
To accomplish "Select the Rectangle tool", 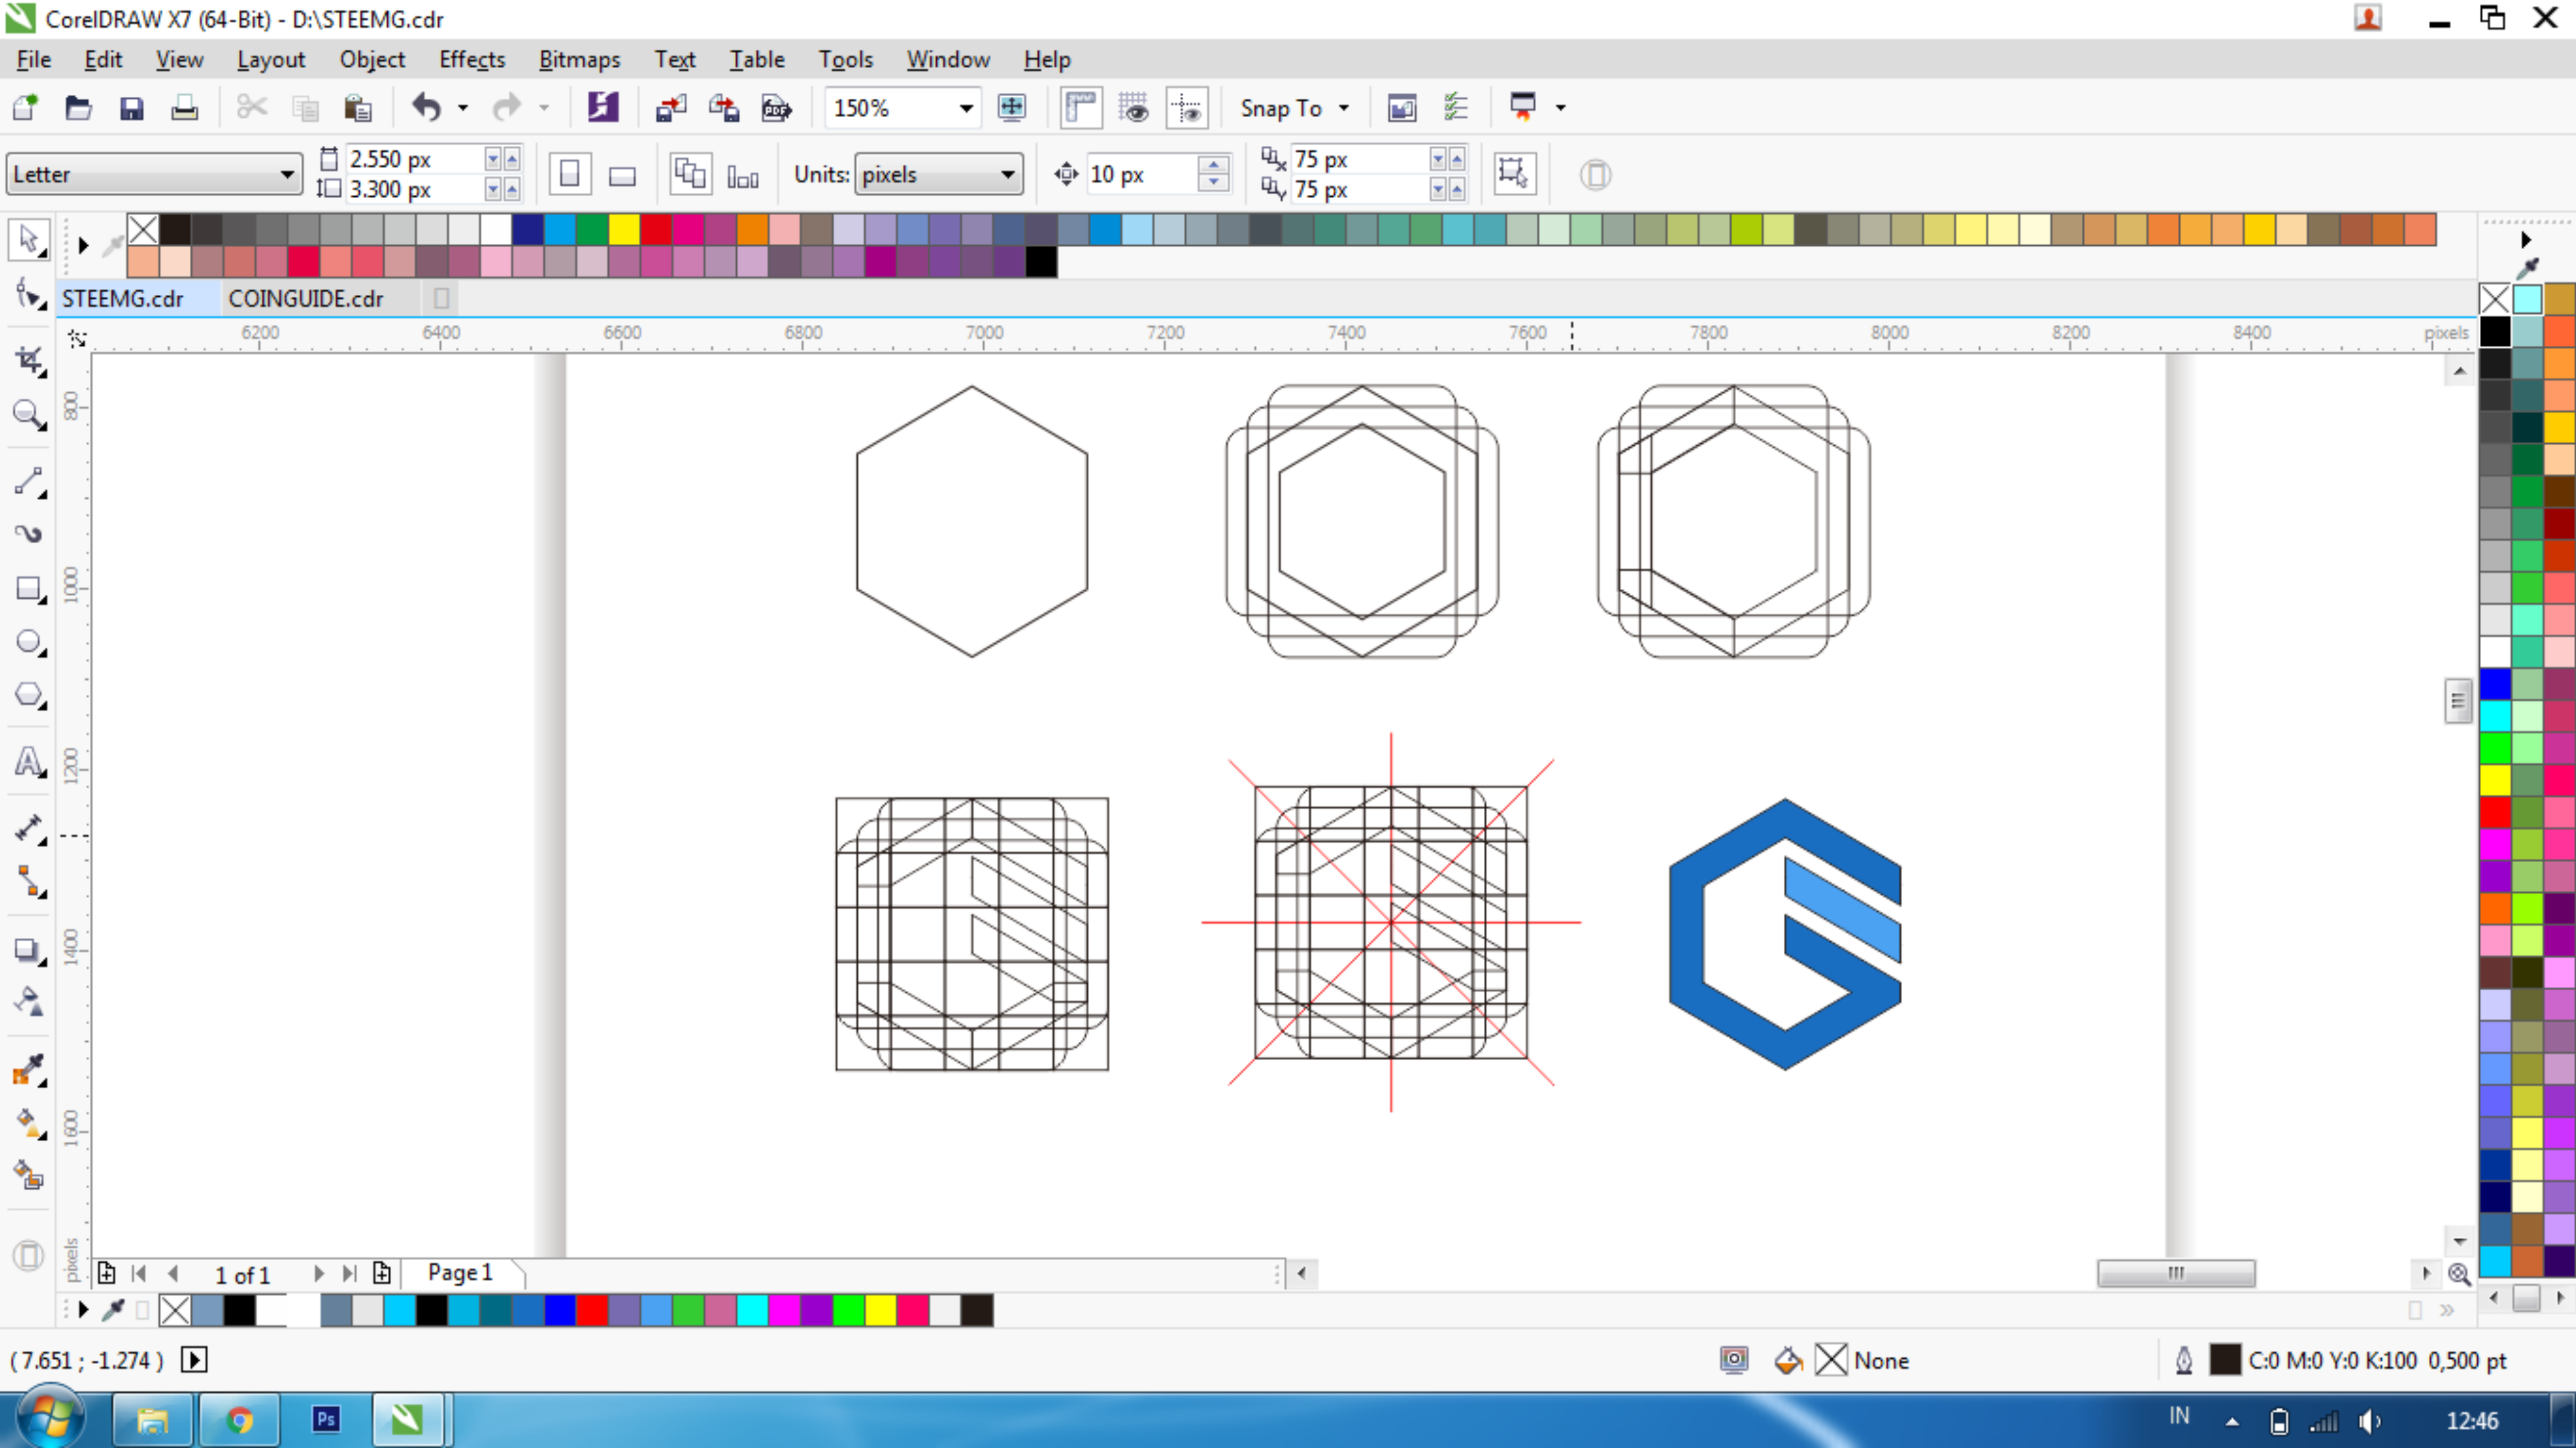I will tap(28, 589).
